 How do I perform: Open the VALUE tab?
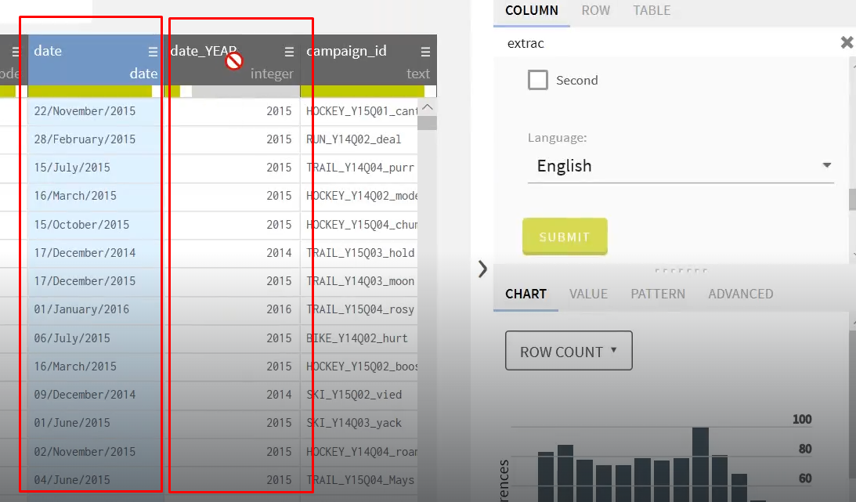pyautogui.click(x=588, y=294)
